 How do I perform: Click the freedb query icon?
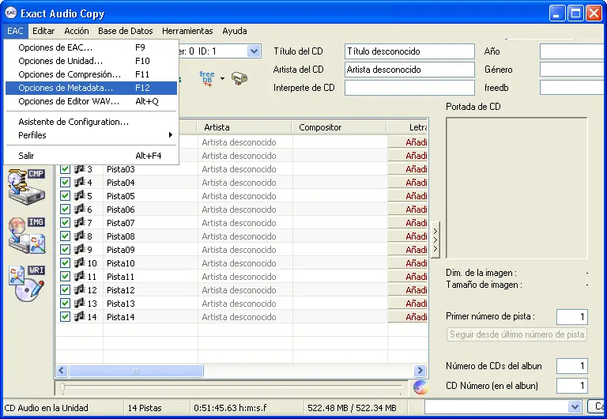click(207, 78)
